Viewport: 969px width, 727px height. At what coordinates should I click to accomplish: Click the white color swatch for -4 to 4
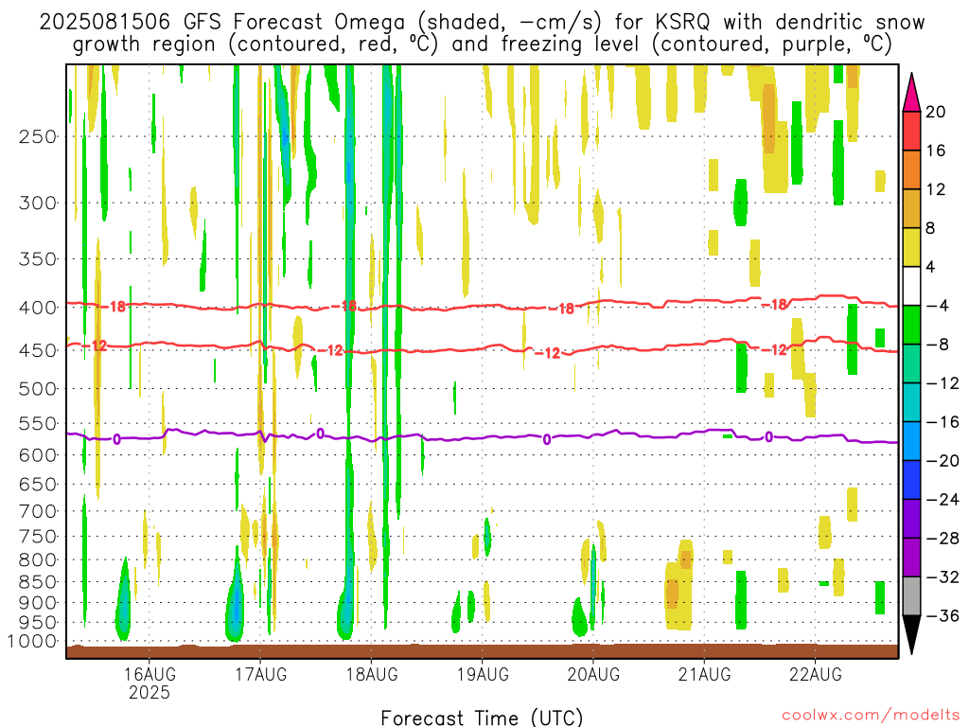click(911, 286)
